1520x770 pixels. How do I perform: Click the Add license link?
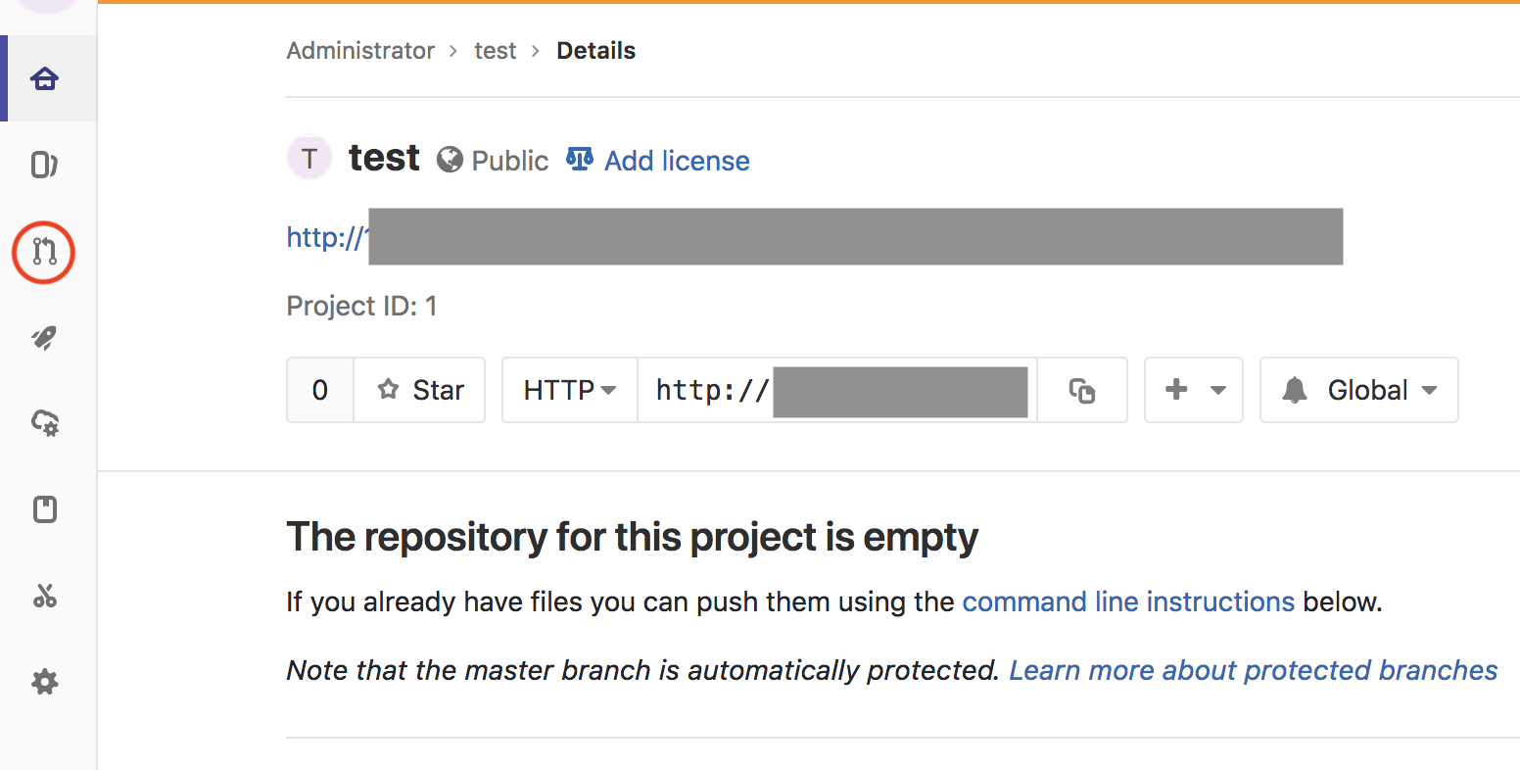tap(677, 161)
